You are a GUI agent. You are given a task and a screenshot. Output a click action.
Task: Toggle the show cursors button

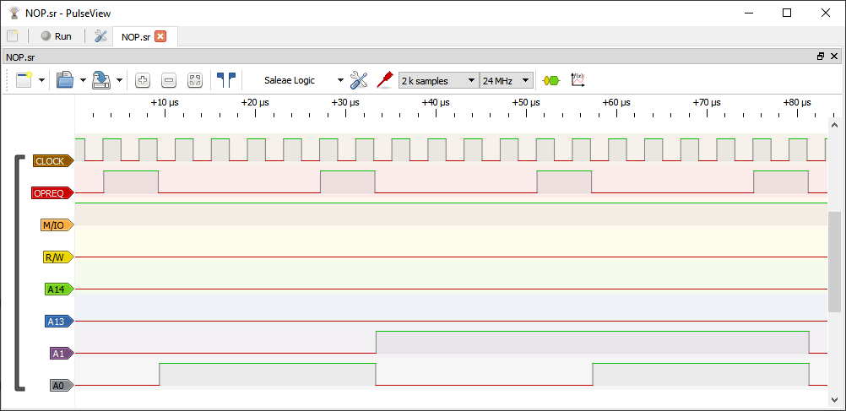(x=225, y=80)
